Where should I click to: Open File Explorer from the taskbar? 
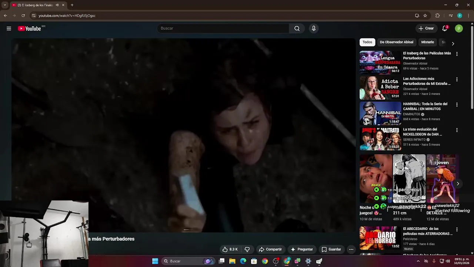(x=232, y=261)
